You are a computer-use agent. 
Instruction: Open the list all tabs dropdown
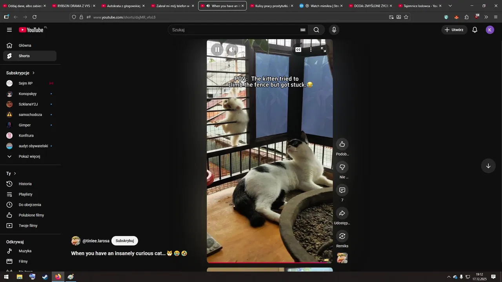coord(450,6)
